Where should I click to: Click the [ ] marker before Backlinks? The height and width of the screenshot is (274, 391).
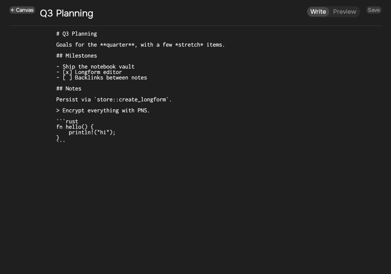click(67, 78)
